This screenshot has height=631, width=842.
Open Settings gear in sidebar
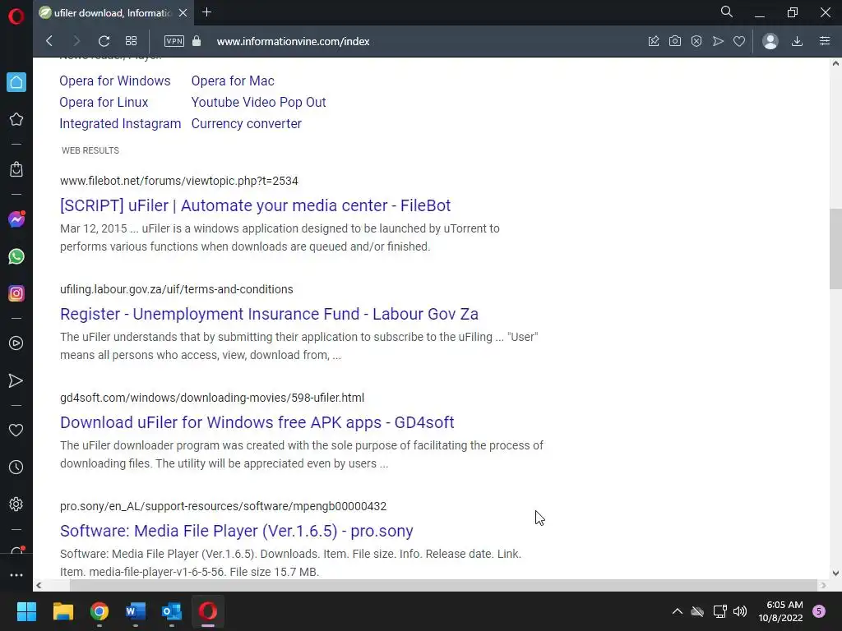[x=16, y=504]
